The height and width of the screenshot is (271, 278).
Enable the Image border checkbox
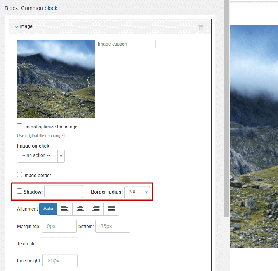tap(19, 174)
